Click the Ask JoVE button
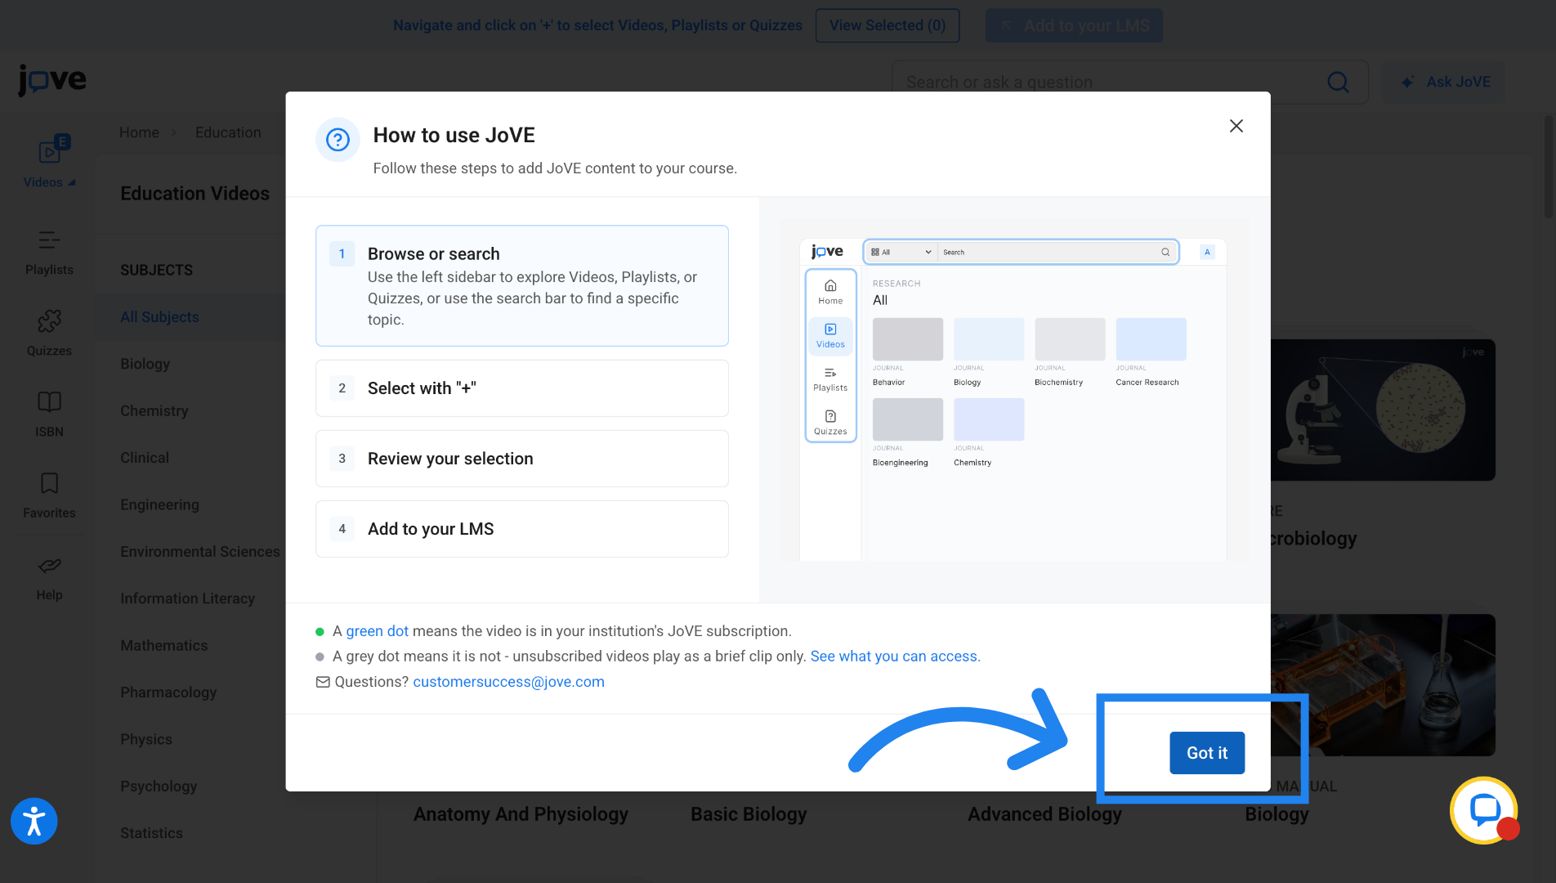This screenshot has width=1556, height=883. pos(1444,82)
